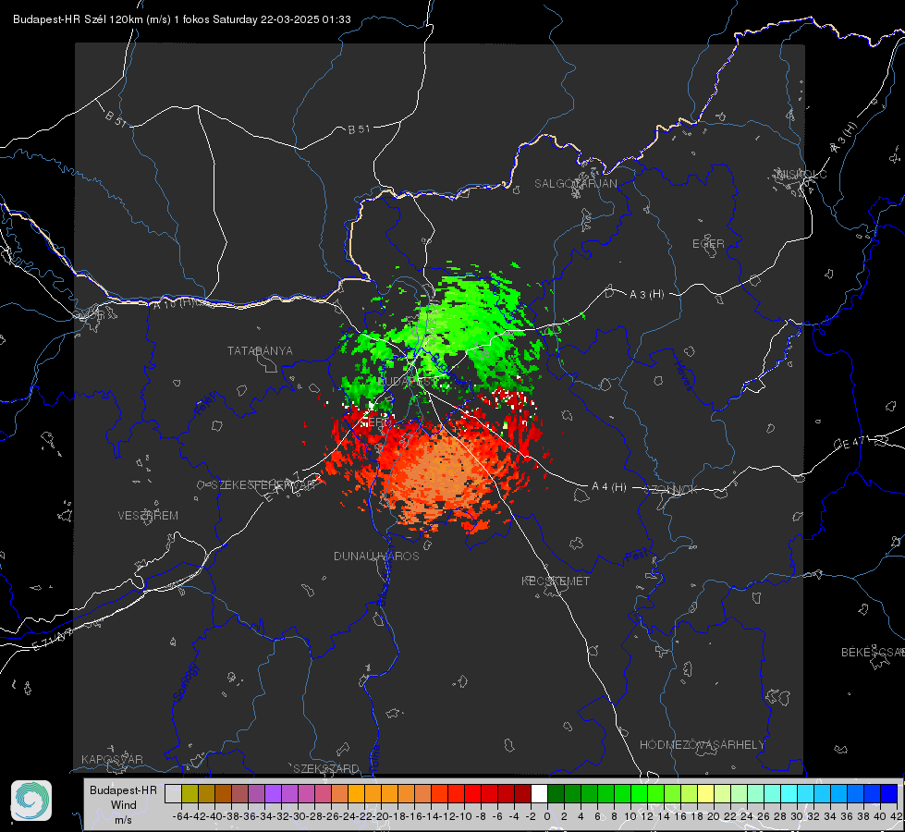Click the KECSKEMÉT city label
The width and height of the screenshot is (905, 832).
(x=556, y=581)
